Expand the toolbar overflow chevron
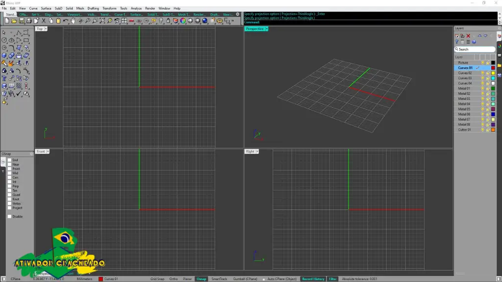Viewport: 502px width, 282px height. [x=233, y=21]
